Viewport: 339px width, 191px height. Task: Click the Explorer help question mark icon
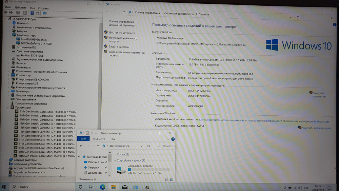point(173,139)
